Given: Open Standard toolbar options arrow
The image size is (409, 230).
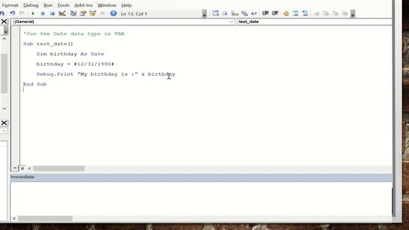Looking at the screenshot, I should pyautogui.click(x=204, y=14).
